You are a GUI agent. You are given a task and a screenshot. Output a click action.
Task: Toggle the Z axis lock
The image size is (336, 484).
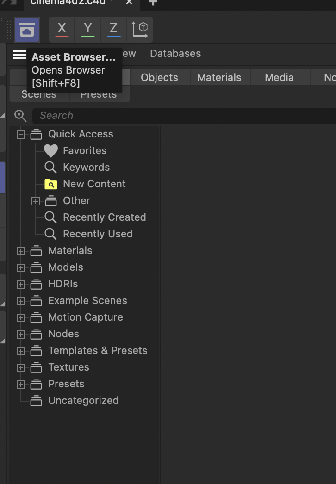point(113,29)
